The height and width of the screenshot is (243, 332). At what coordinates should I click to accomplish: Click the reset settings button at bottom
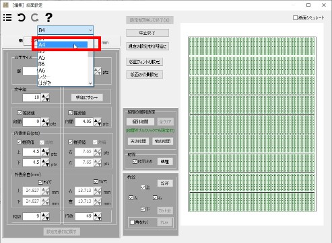pyautogui.click(x=61, y=232)
